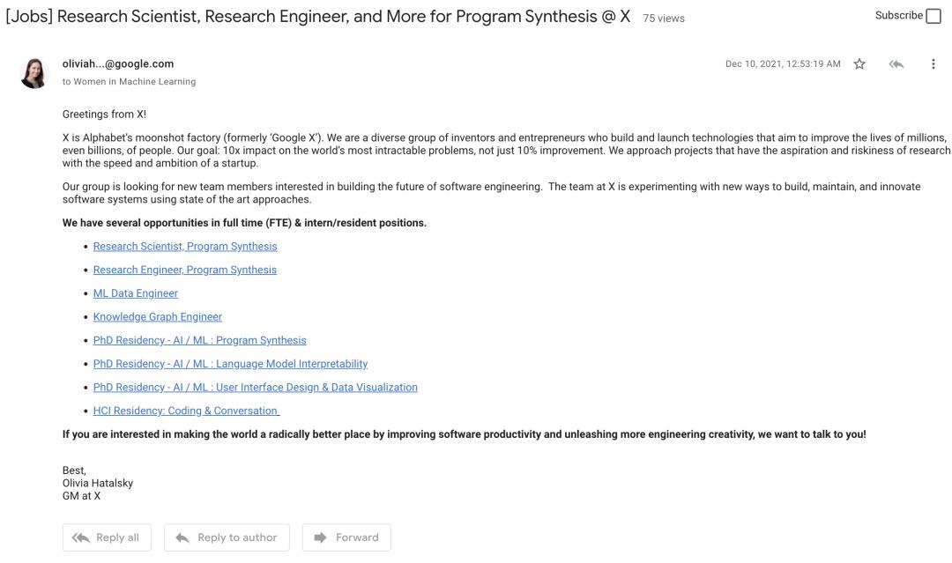The height and width of the screenshot is (563, 952).
Task: Open the three-dot more options menu
Action: coord(933,63)
